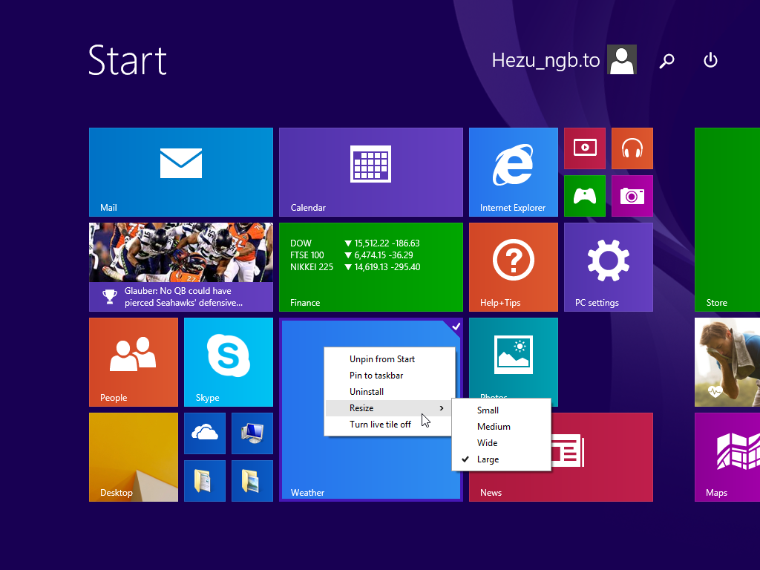Screen dimensions: 760x570
Task: Open the Video app small tile
Action: point(584,148)
